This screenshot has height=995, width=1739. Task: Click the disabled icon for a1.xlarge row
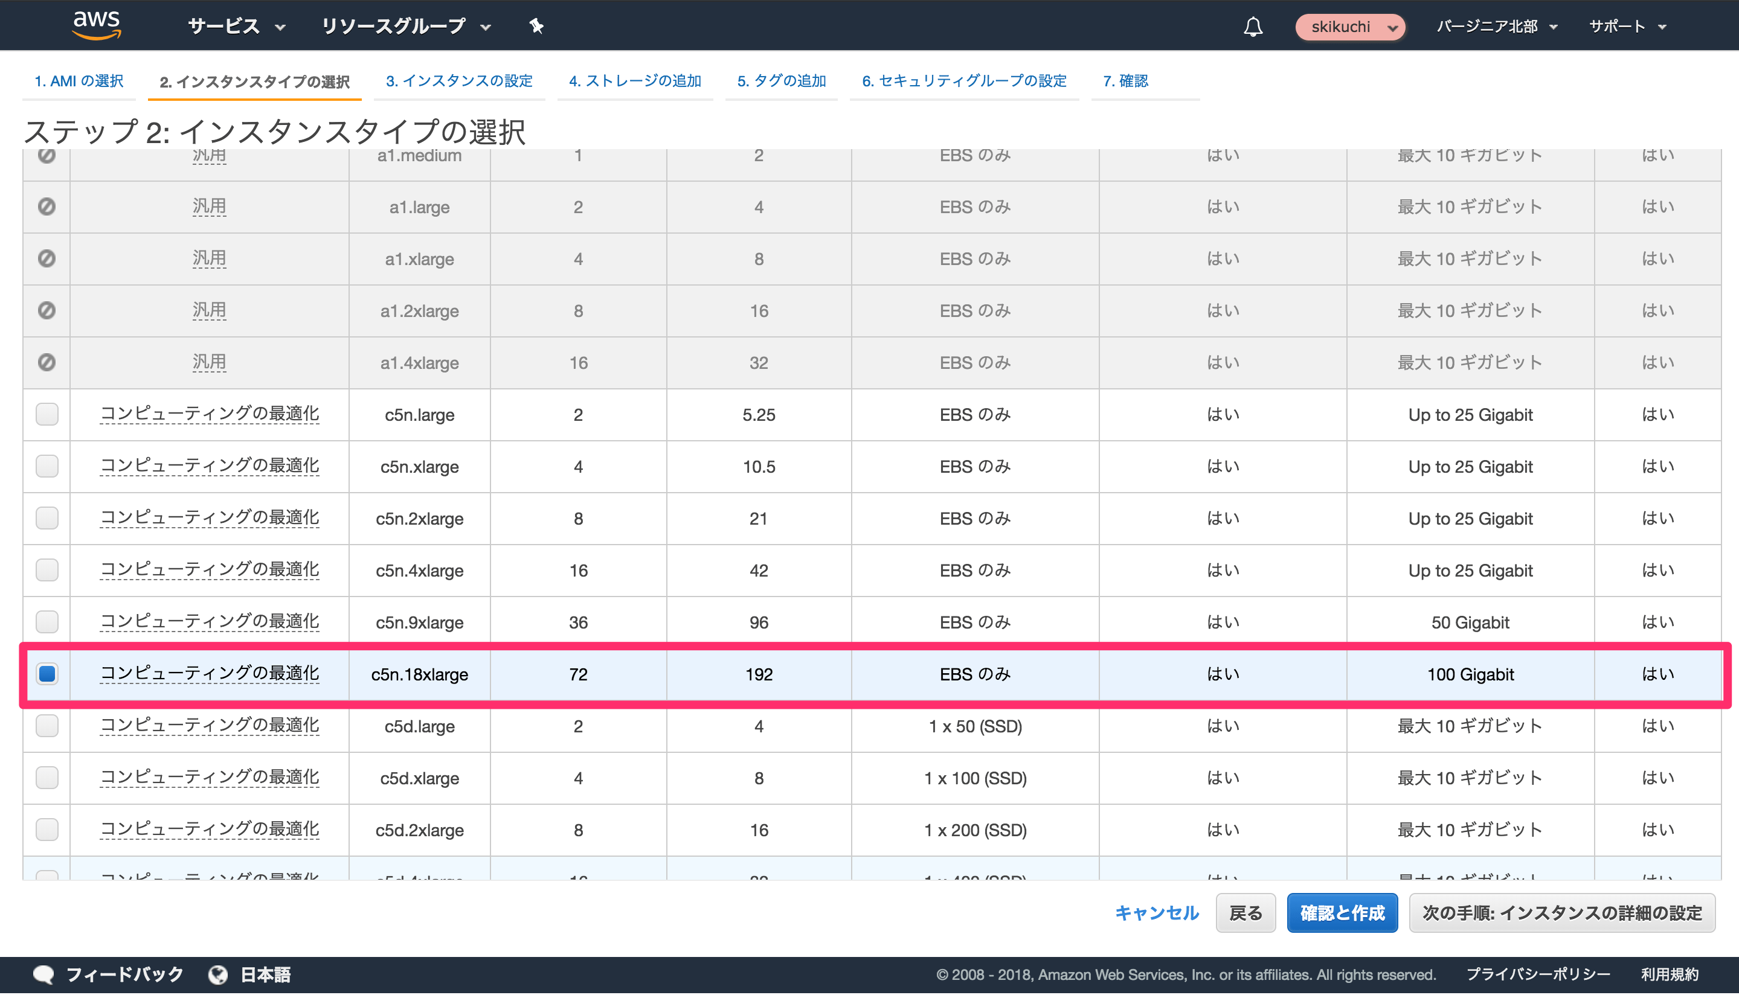[47, 258]
